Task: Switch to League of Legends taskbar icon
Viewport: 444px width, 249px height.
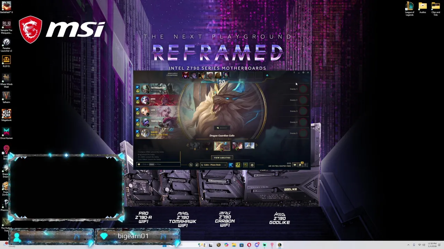Action: (280, 245)
